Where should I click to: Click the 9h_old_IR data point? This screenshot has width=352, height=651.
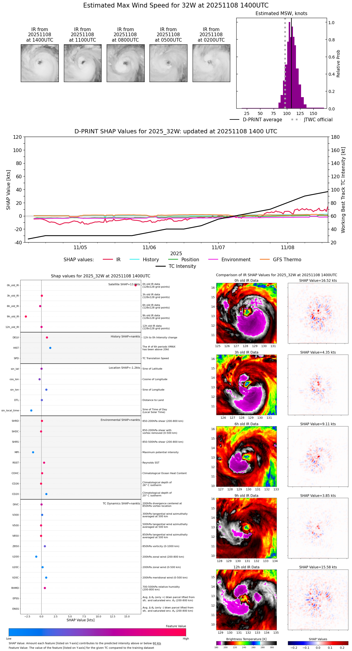pos(26,316)
